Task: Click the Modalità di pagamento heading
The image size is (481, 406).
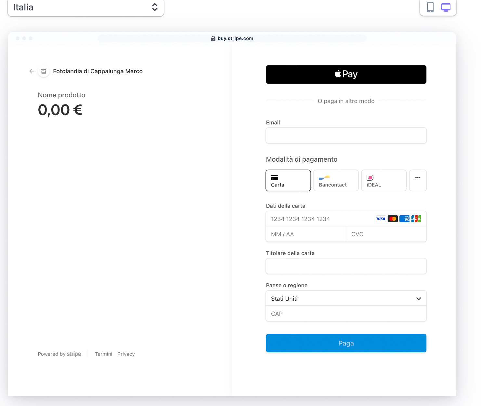Action: pos(302,159)
